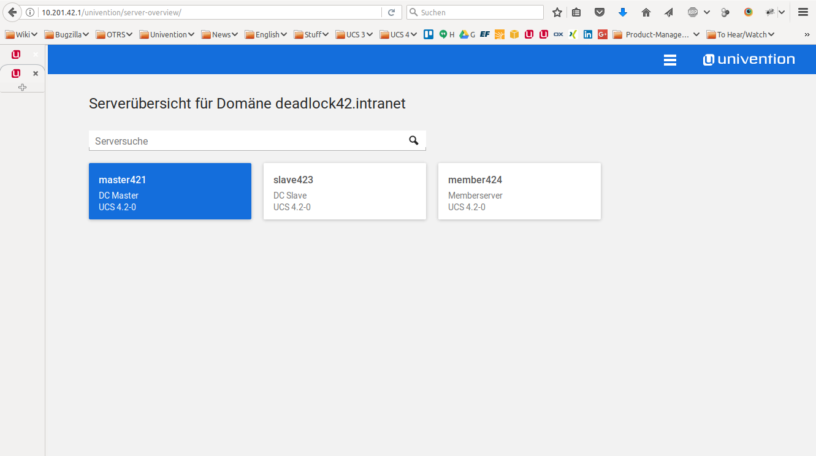The image size is (816, 456).
Task: Click the Adblock Plus ABP icon
Action: coord(693,12)
